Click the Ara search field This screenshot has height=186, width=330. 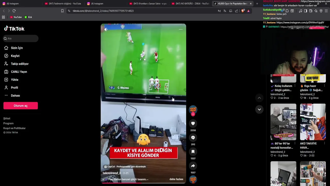coord(21,38)
